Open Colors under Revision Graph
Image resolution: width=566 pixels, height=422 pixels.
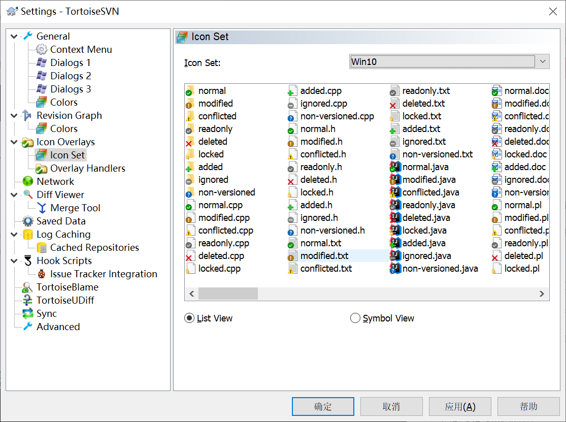[x=64, y=128]
